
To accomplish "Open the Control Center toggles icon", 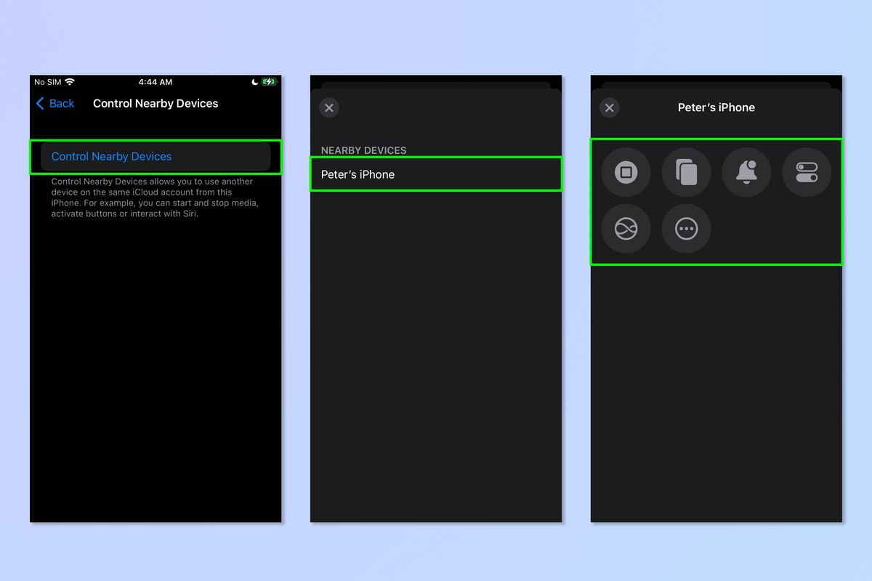I will click(807, 172).
